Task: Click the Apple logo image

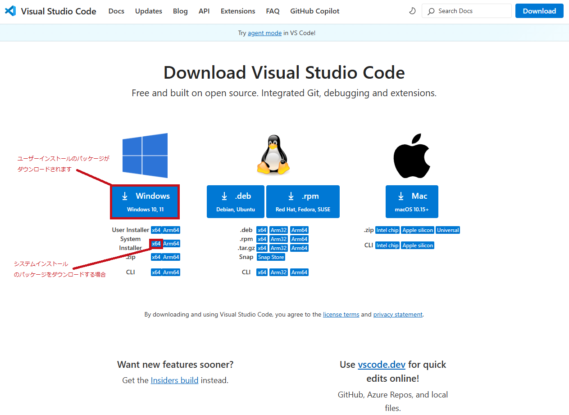Action: pos(412,156)
